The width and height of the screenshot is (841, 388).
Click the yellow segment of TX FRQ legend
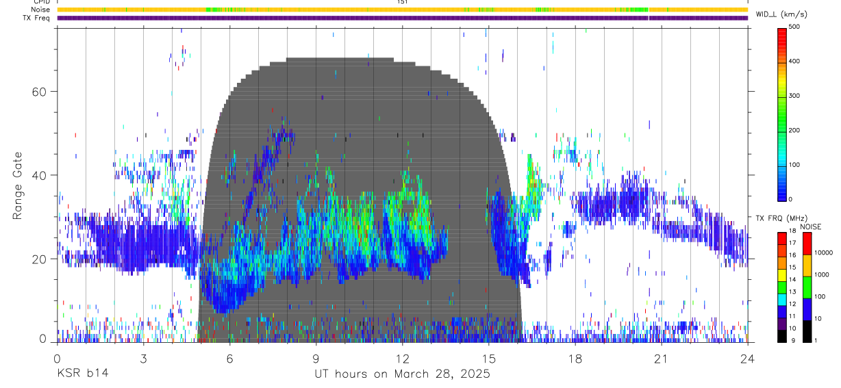coord(781,275)
